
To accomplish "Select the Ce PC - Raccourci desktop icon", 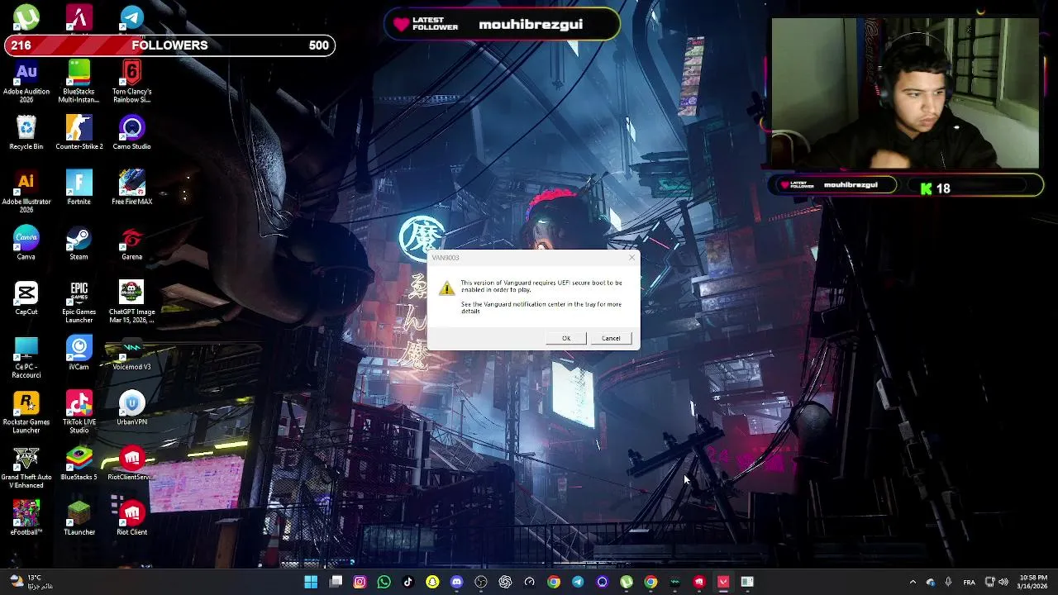I will [x=26, y=358].
